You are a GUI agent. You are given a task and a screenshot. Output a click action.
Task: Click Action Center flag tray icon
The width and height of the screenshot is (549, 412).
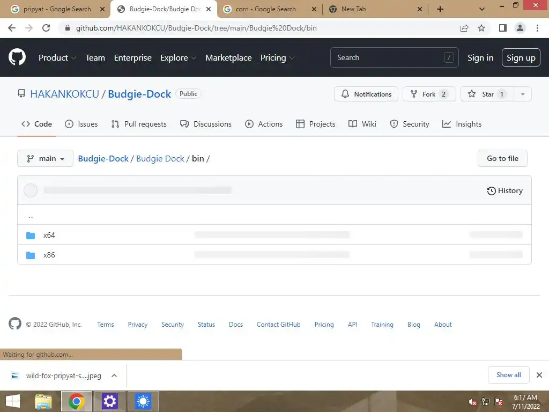499,402
